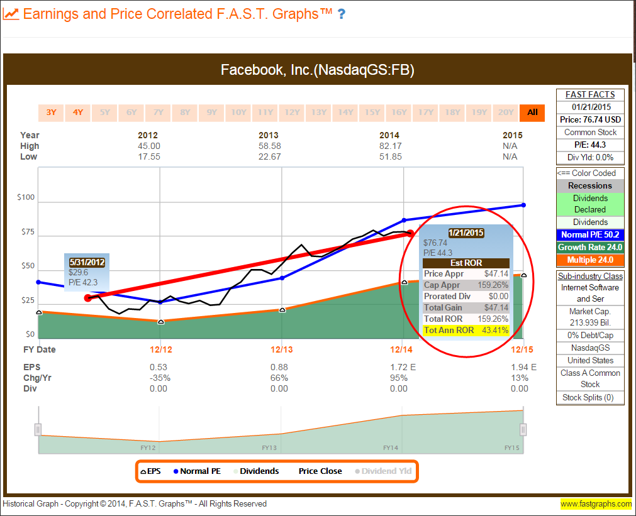Click the orange chart logo icon
Viewport: 636px width, 516px height.
pyautogui.click(x=11, y=14)
